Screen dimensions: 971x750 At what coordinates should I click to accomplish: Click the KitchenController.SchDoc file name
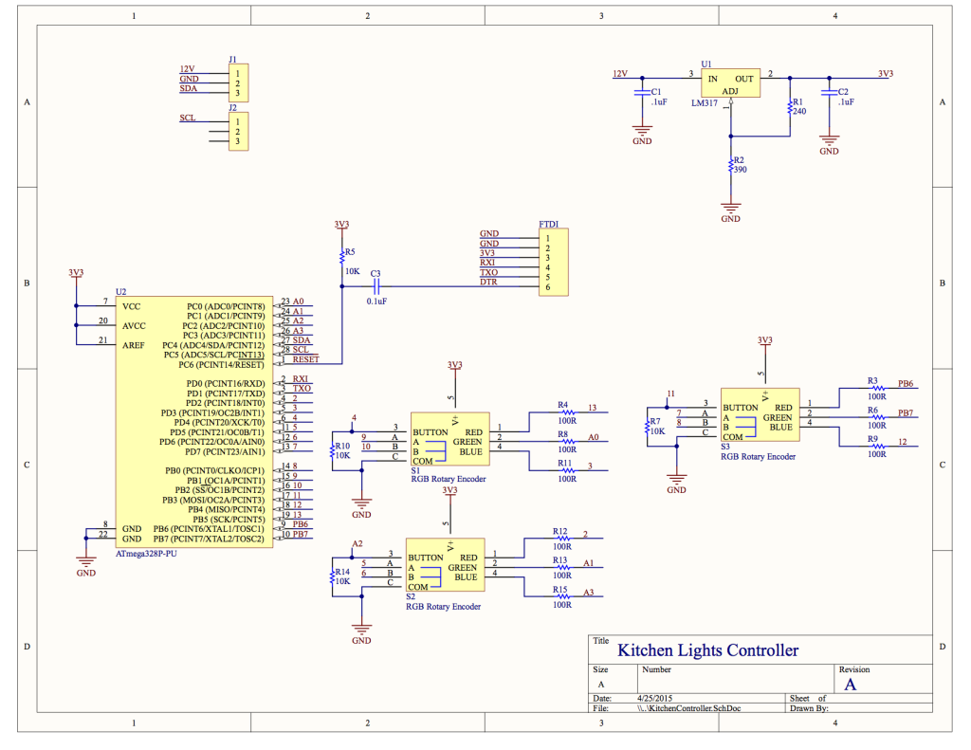tap(689, 708)
